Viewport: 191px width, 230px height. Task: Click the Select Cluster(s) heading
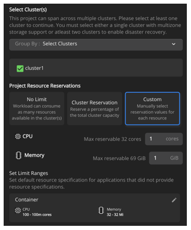[28, 9]
